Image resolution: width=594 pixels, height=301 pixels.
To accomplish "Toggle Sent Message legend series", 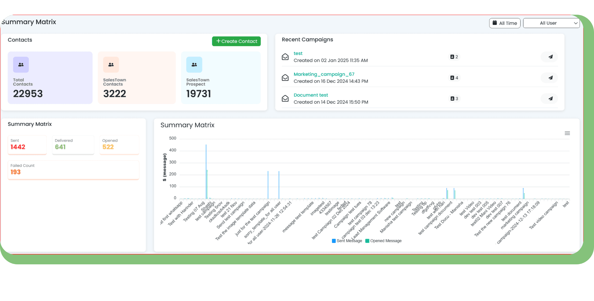I will 347,241.
